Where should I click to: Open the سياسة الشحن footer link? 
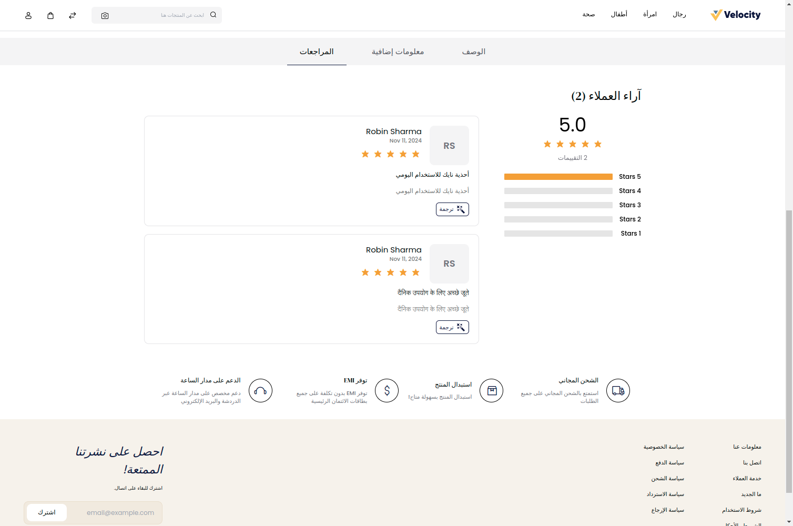coord(668,478)
